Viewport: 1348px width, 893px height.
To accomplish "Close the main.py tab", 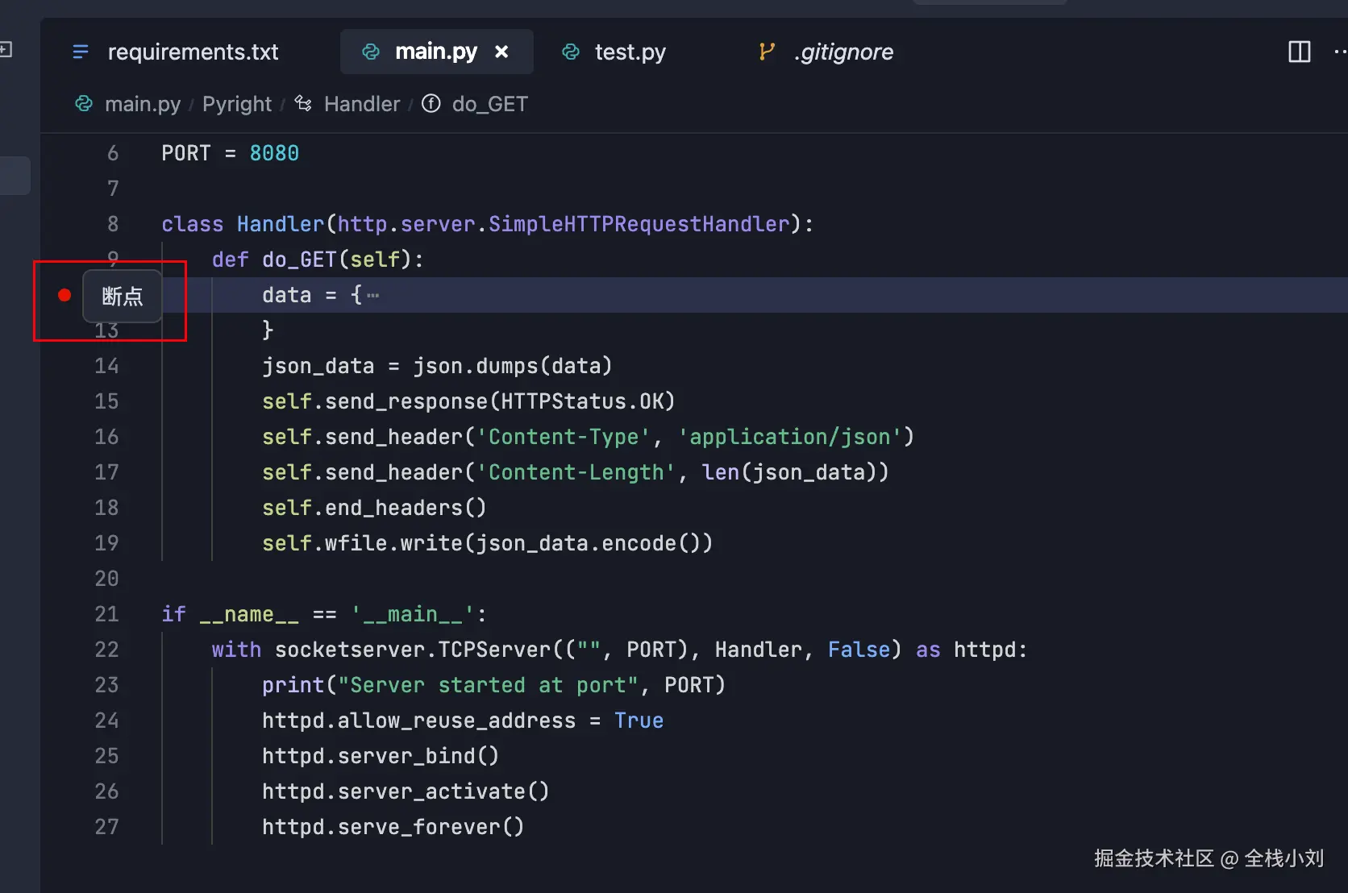I will pyautogui.click(x=501, y=52).
